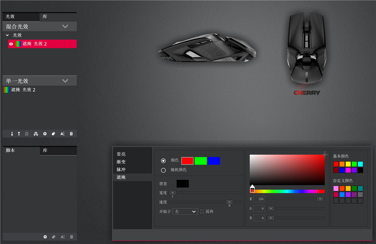Switch to the 库 tab beside 脚本

coord(58,151)
